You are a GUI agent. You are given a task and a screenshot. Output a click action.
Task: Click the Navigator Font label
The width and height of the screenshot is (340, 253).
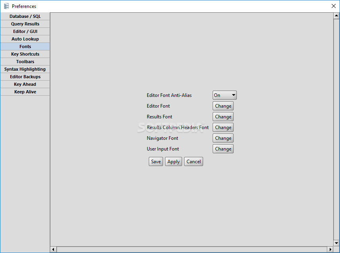(162, 138)
